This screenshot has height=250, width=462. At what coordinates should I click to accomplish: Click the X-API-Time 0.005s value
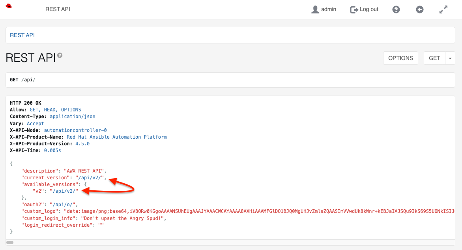click(52, 150)
